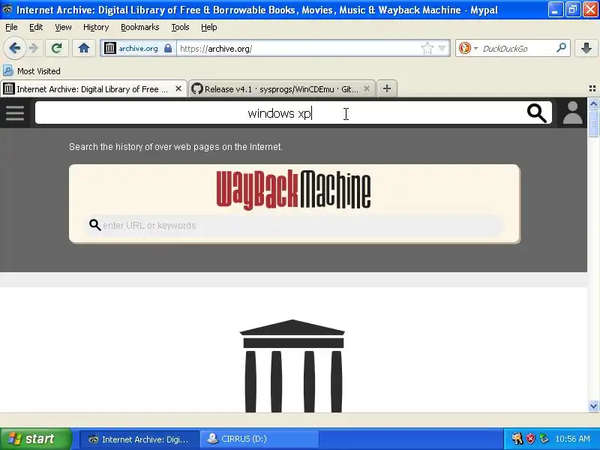
Task: Click the 10:56 AM taskbar clock
Action: [x=572, y=439]
